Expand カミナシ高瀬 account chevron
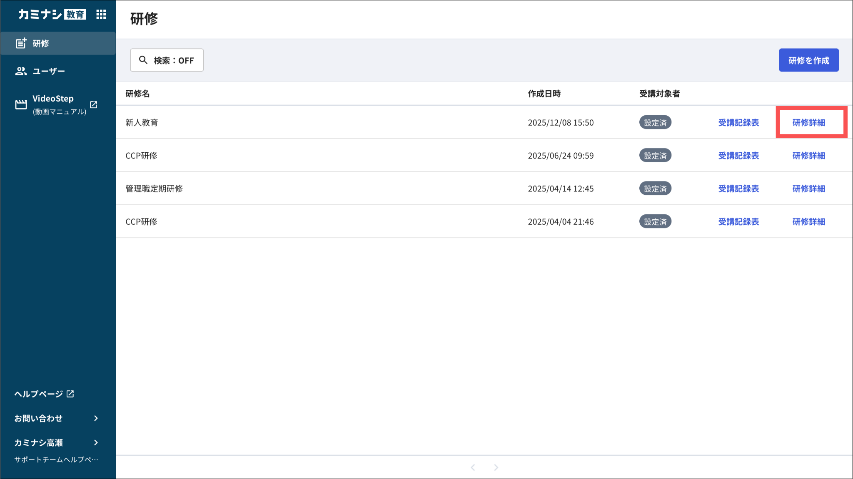The width and height of the screenshot is (853, 479). coord(96,442)
